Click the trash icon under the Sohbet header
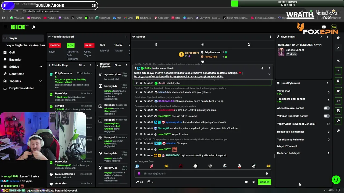 (156, 44)
